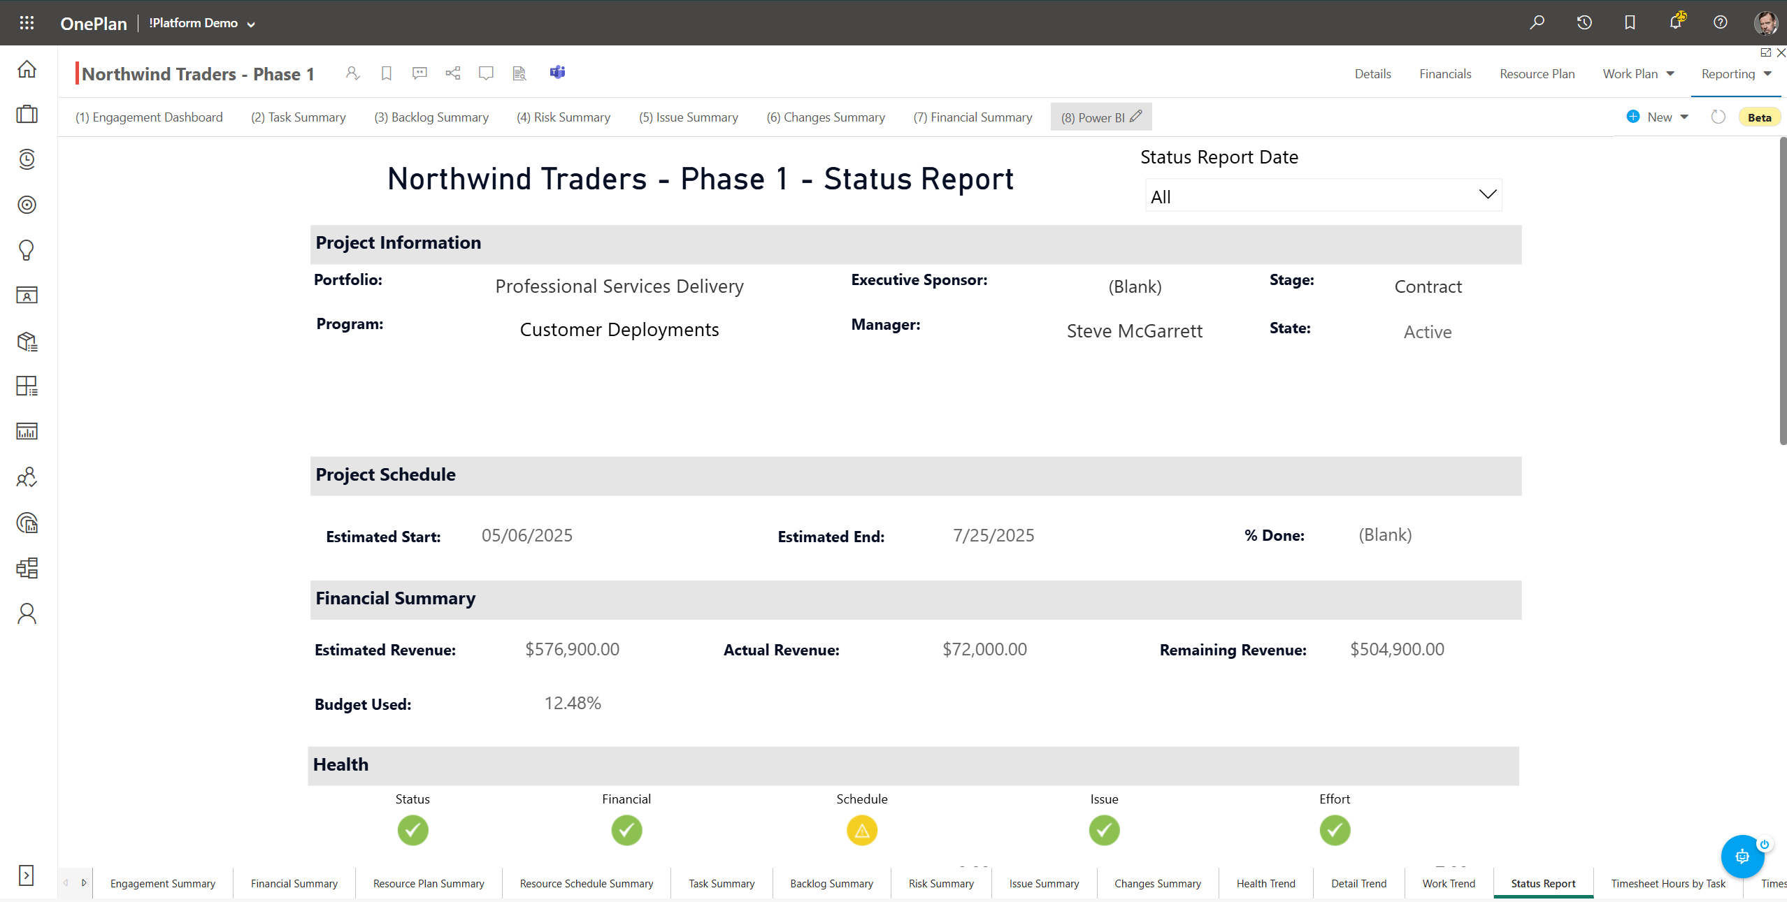
Task: Select the Resource Schedule Summary page tab
Action: pos(587,883)
